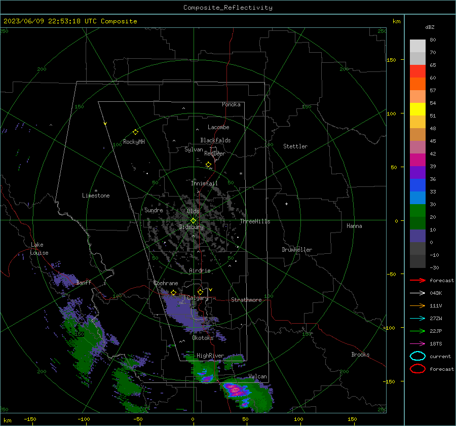This screenshot has width=456, height=426.
Task: Click the Olds town label
Action: click(x=193, y=211)
